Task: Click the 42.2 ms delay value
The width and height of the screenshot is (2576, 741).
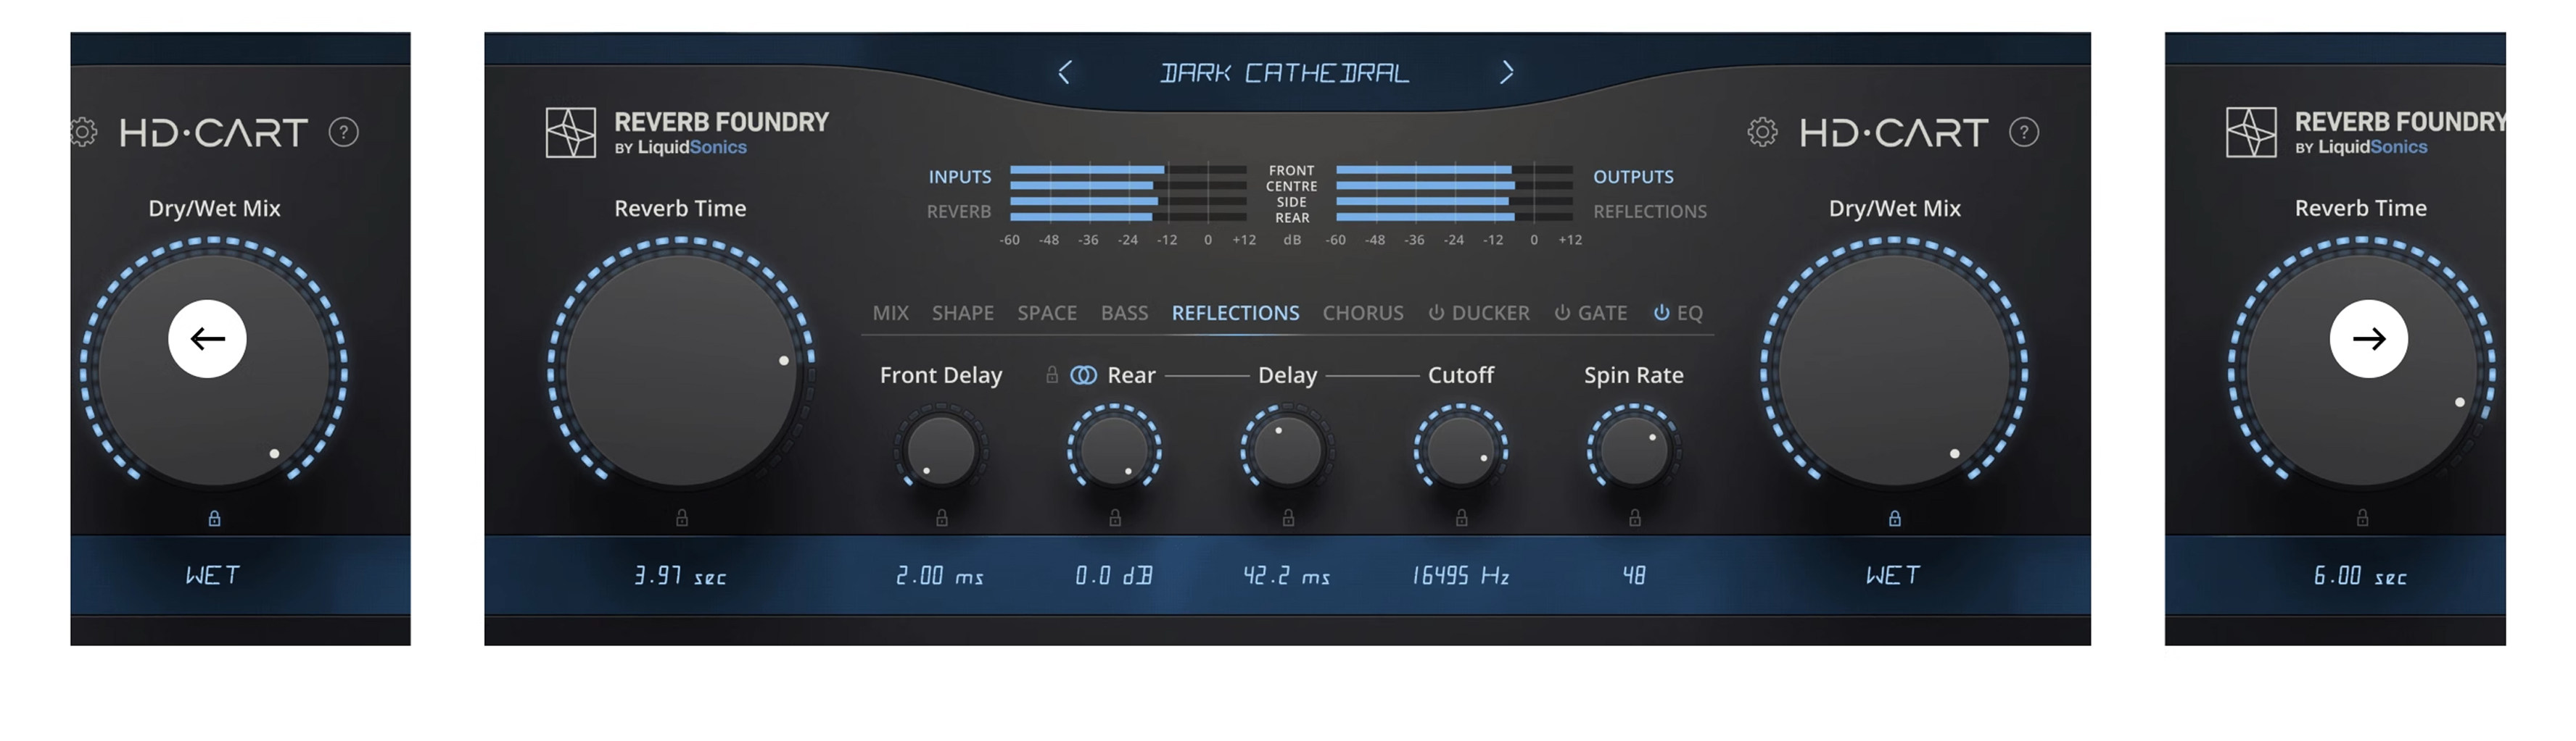Action: (x=1287, y=575)
